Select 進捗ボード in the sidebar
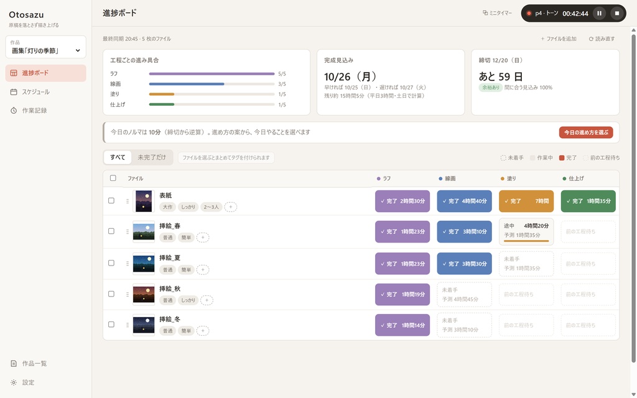 46,73
